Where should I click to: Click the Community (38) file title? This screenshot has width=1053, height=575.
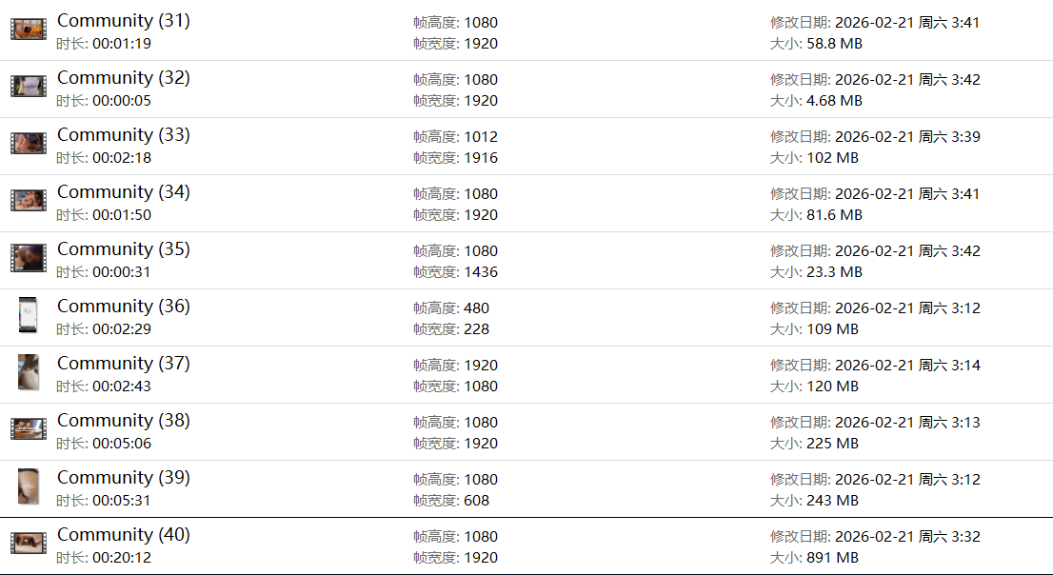click(124, 421)
